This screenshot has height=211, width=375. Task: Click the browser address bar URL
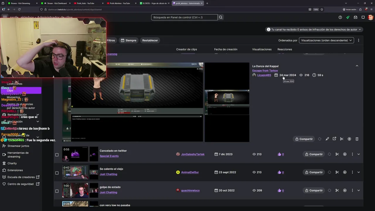click(75, 9)
